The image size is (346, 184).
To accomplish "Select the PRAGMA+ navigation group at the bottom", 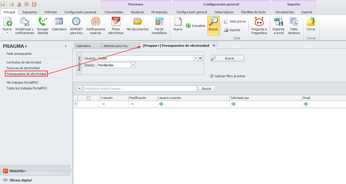I will (35, 171).
